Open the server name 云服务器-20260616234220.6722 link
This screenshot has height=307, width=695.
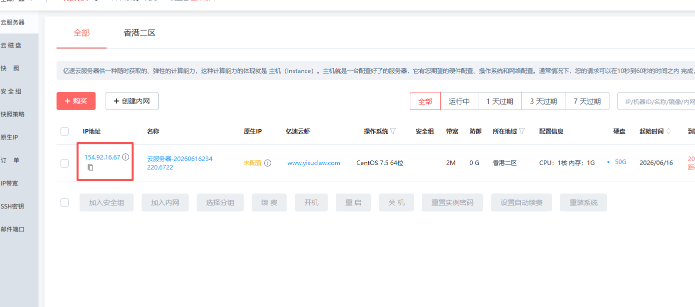(180, 163)
